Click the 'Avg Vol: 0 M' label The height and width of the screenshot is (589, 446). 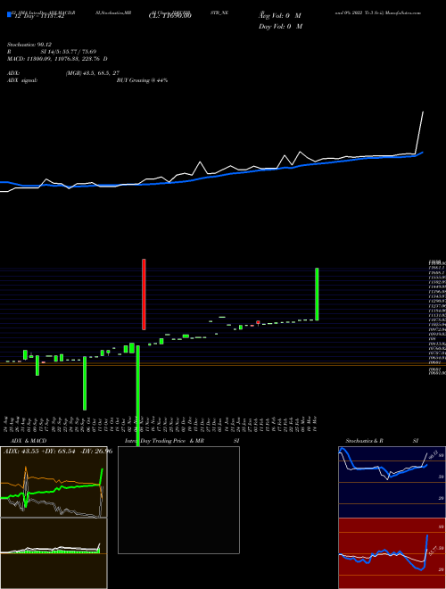(280, 16)
